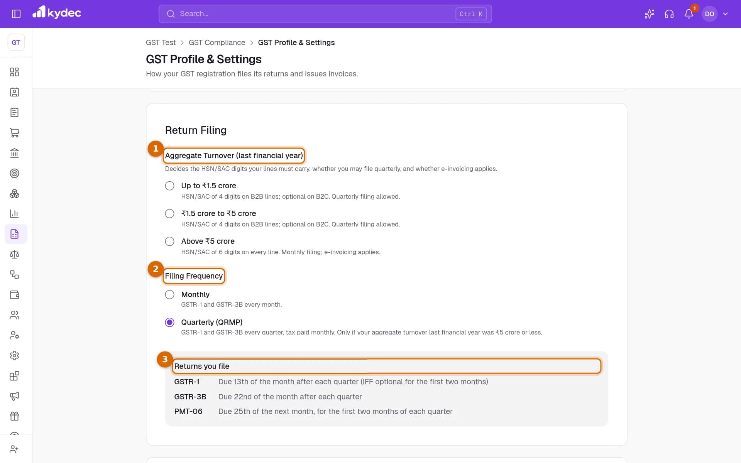Image resolution: width=741 pixels, height=463 pixels.
Task: Open the shopping cart icon in sidebar
Action: (x=15, y=133)
